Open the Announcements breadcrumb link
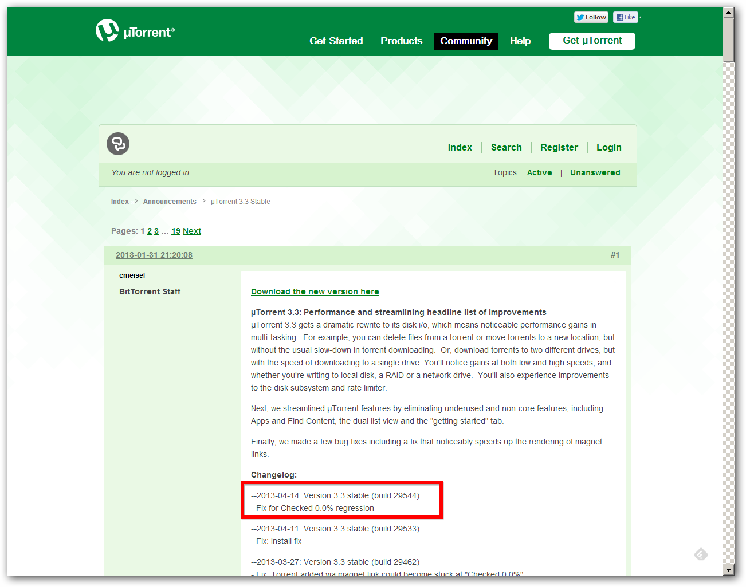Screen dimensions: 746x587 tap(170, 202)
